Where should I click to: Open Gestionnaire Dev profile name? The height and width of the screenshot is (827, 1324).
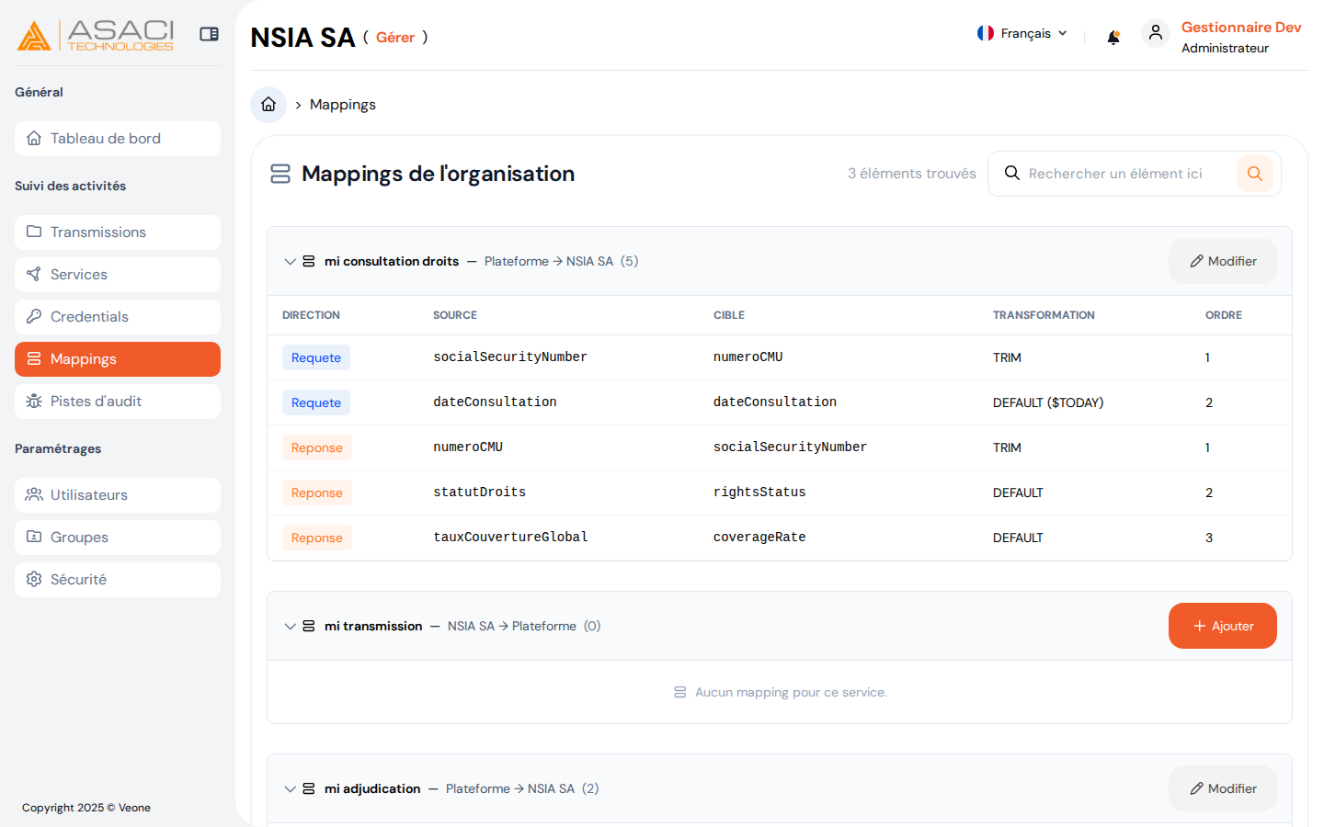[1241, 28]
